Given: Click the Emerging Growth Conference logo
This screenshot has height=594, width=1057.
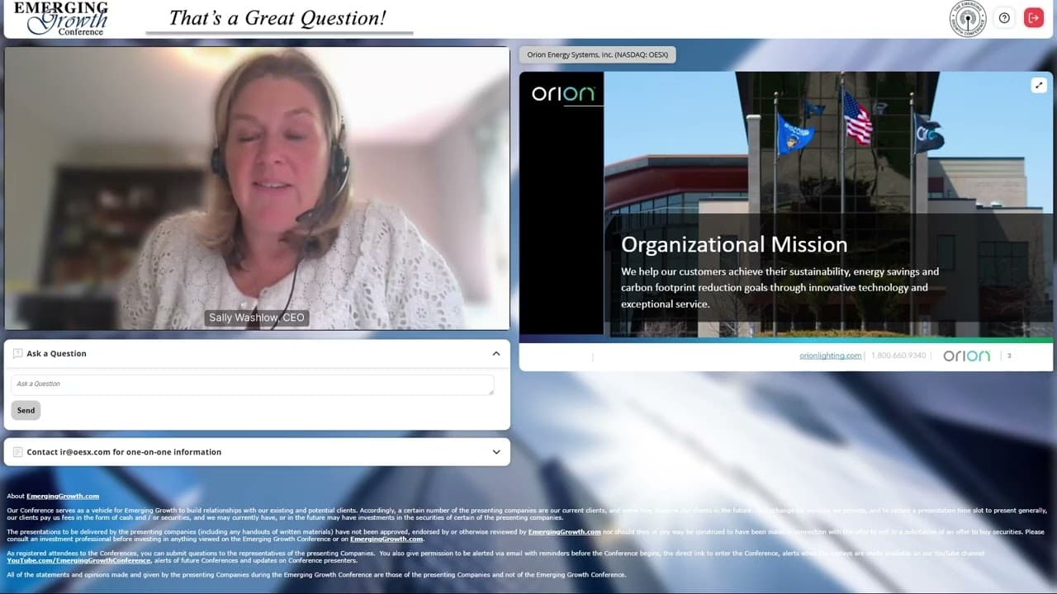Looking at the screenshot, I should pos(61,18).
